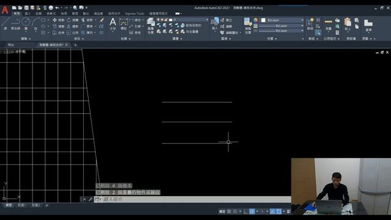The image size is (391, 220).
Task: Expand the Annotation panel title
Action: (126, 38)
